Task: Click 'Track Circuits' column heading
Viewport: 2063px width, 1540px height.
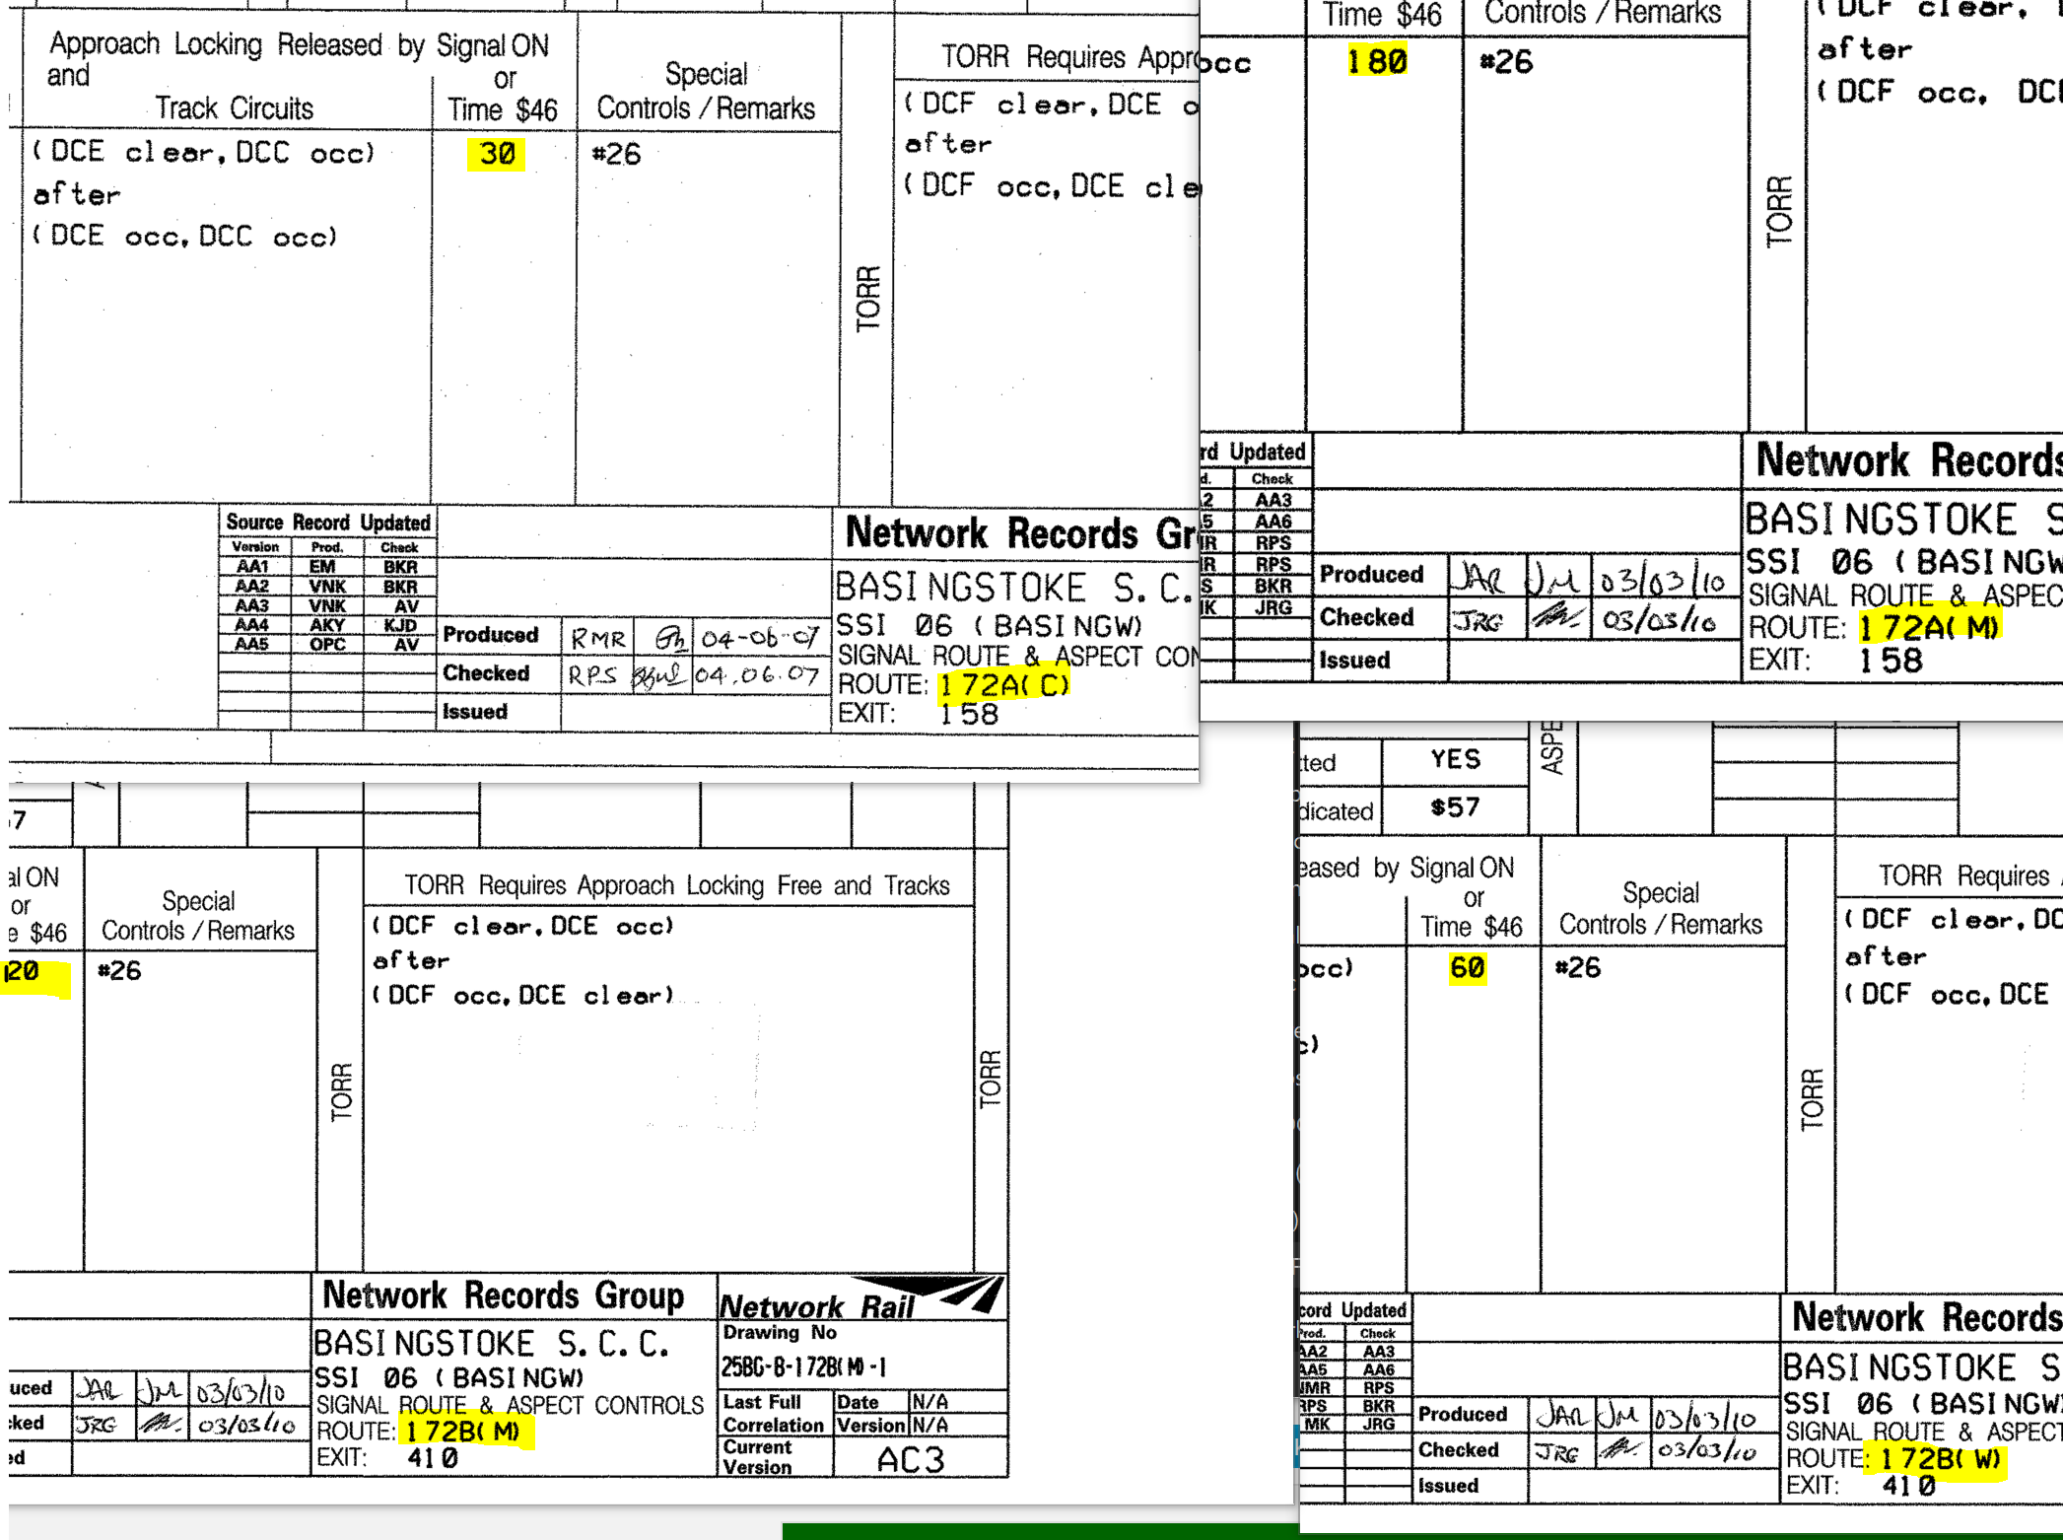Action: pos(234,108)
